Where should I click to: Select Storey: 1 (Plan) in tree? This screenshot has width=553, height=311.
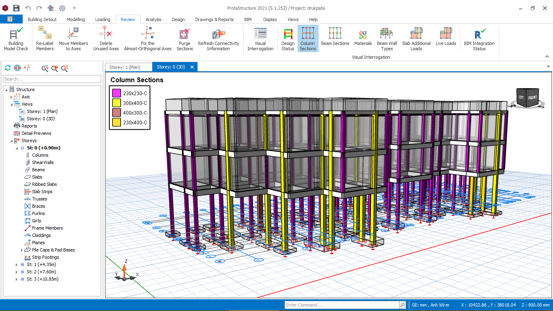point(42,111)
